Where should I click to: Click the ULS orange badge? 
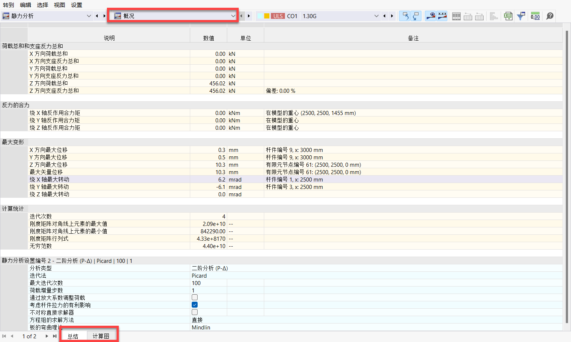coord(278,16)
